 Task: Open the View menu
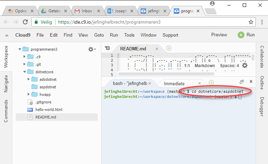tap(83, 35)
